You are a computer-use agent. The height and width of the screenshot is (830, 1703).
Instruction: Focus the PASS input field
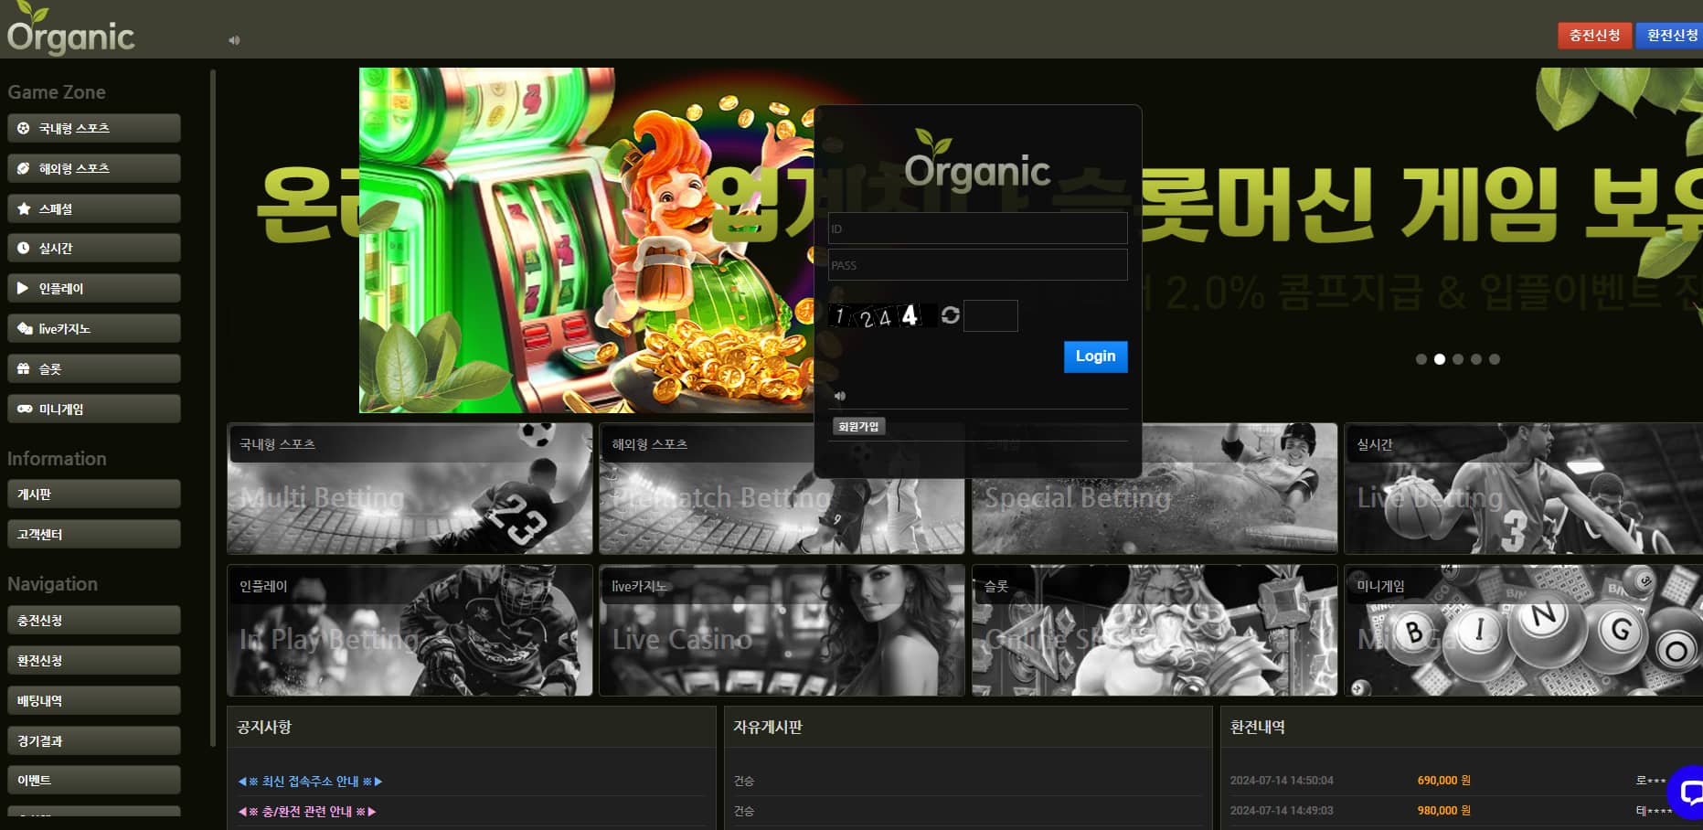point(977,265)
